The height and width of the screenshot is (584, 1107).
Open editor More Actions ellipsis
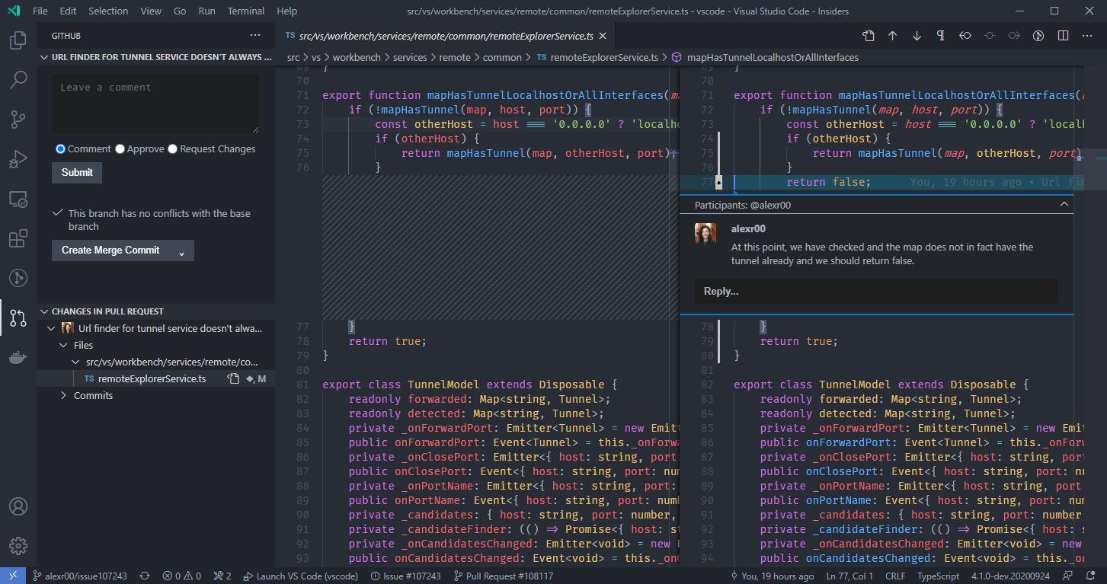click(x=1087, y=36)
